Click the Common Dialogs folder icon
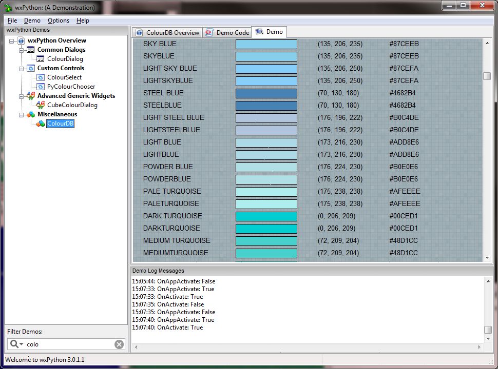Screen dimensions: 498x369 coord(30,50)
